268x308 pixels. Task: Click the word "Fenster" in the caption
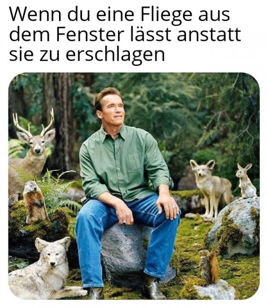click(x=90, y=35)
